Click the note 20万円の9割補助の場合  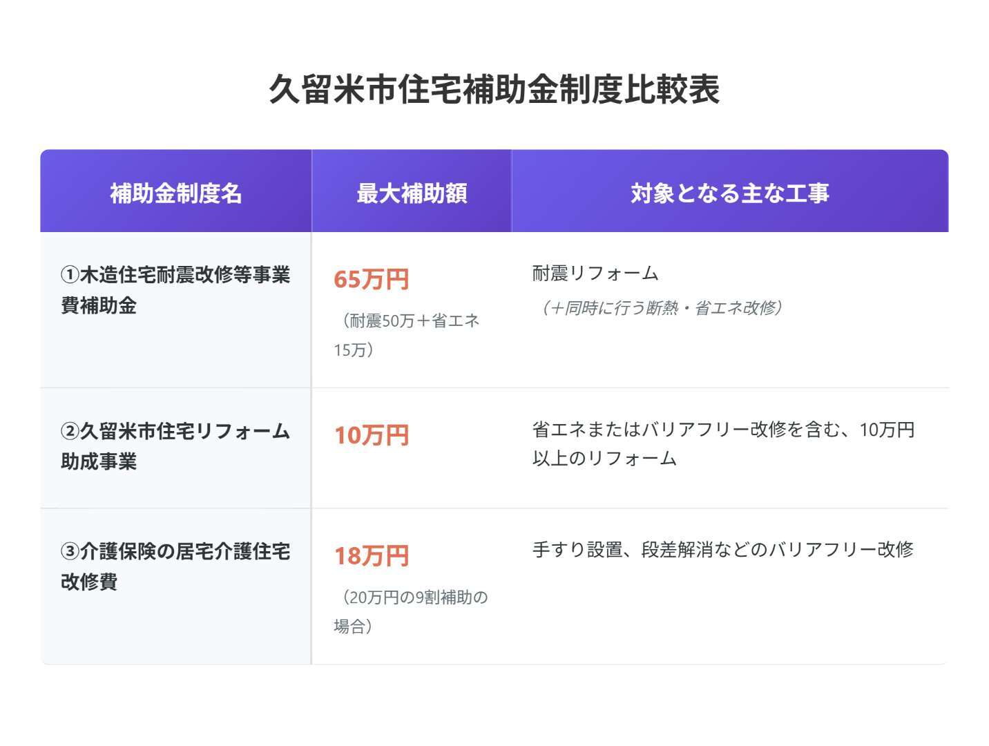[x=411, y=611]
